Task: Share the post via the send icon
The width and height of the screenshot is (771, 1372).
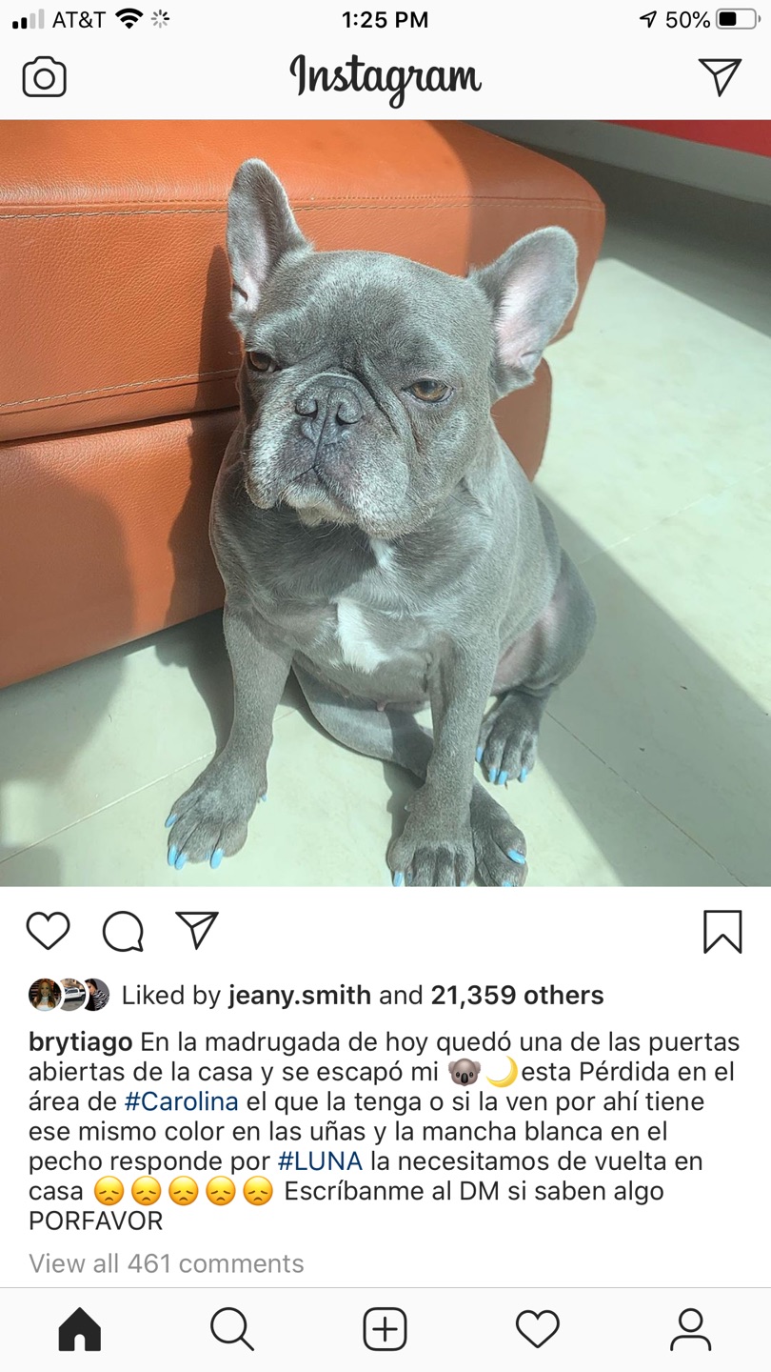Action: (x=197, y=930)
